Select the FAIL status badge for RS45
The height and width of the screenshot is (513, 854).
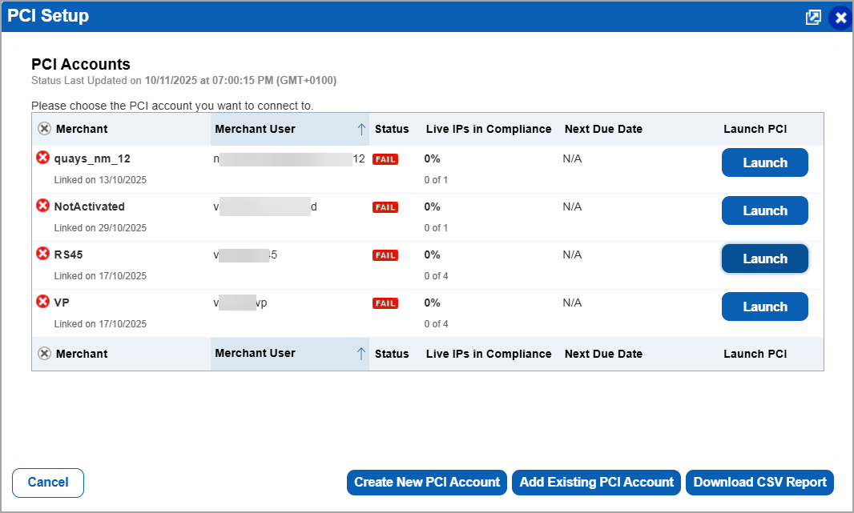(x=385, y=254)
